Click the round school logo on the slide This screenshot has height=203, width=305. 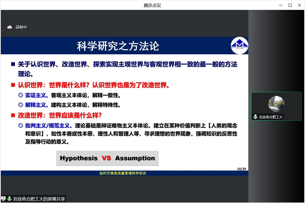[239, 45]
